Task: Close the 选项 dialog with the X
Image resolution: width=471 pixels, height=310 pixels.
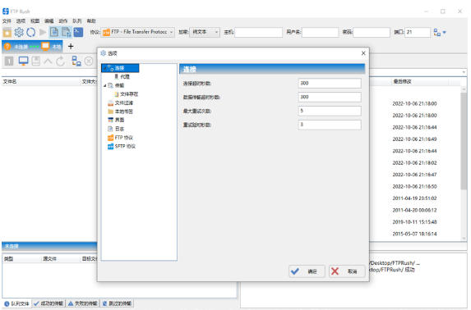Action: [x=363, y=53]
